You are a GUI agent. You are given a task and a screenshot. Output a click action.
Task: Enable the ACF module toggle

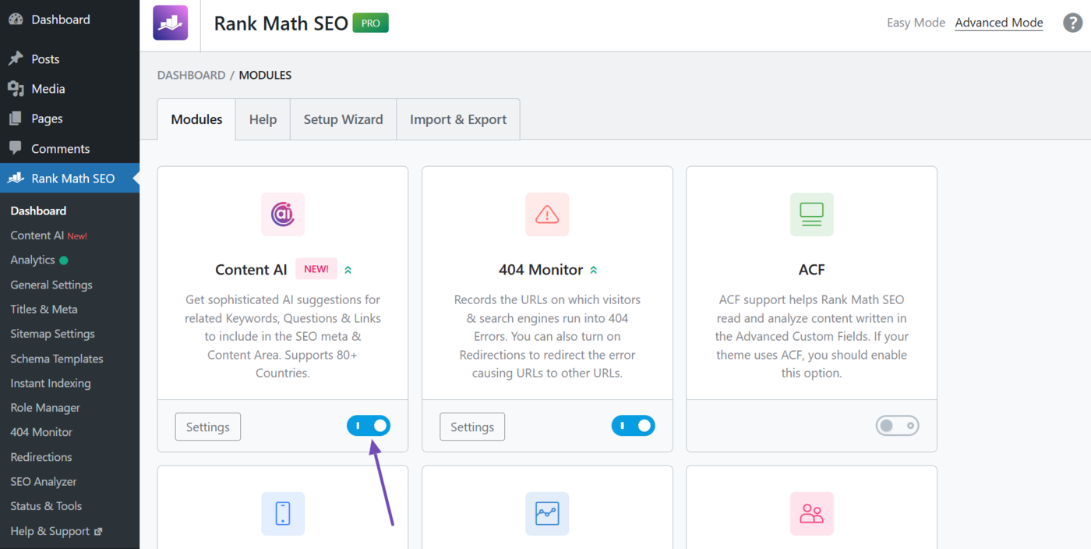897,426
